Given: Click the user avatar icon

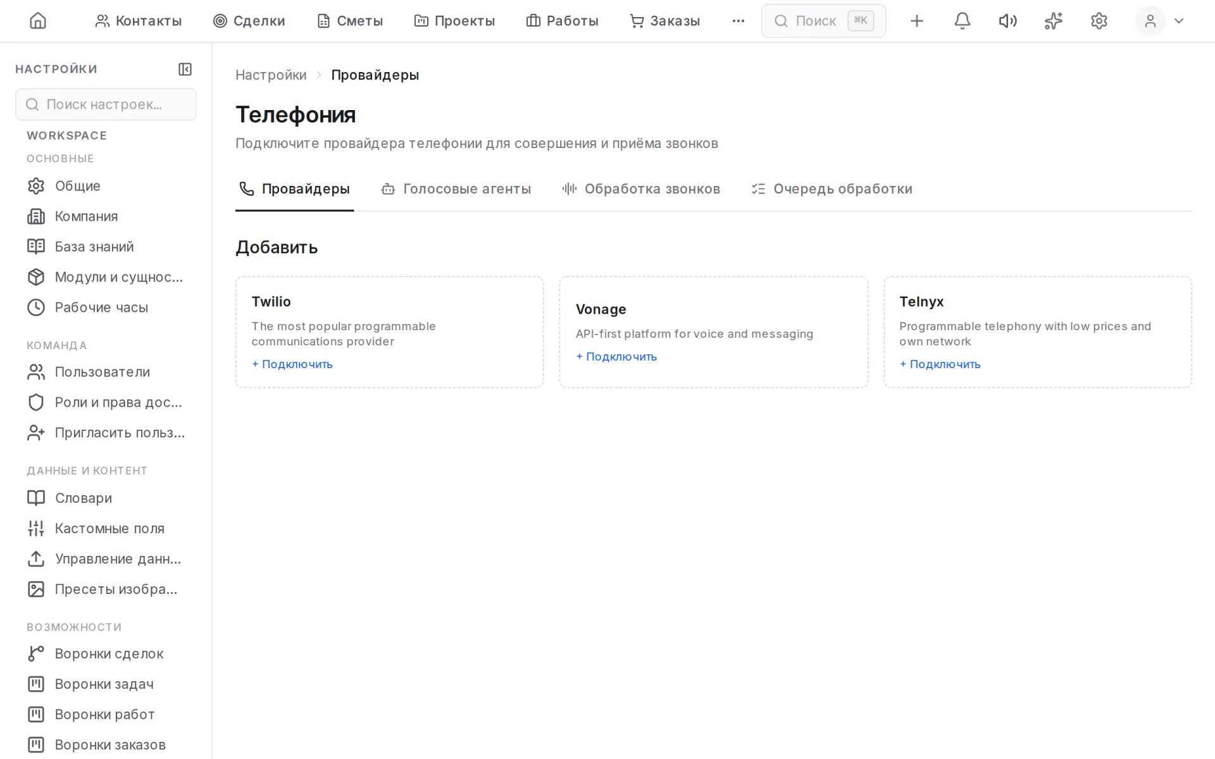Looking at the screenshot, I should click(1150, 21).
